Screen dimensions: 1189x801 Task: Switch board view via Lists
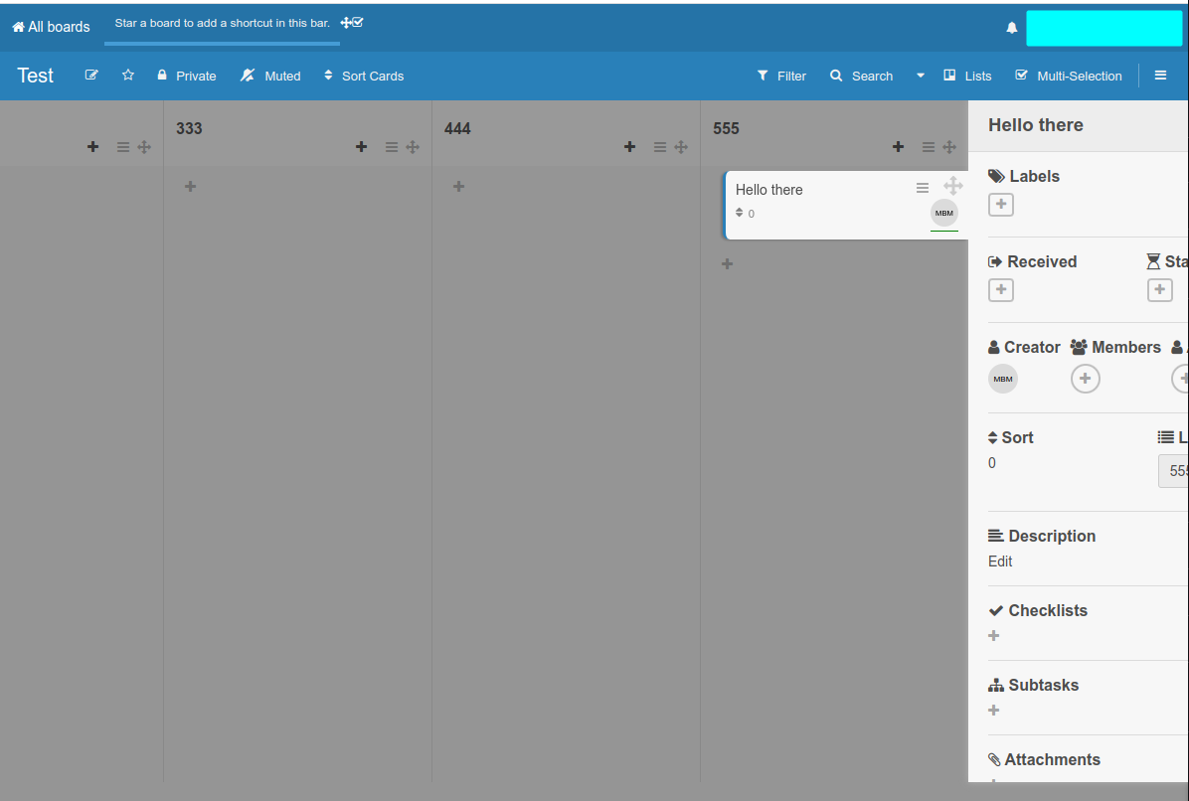click(x=967, y=76)
